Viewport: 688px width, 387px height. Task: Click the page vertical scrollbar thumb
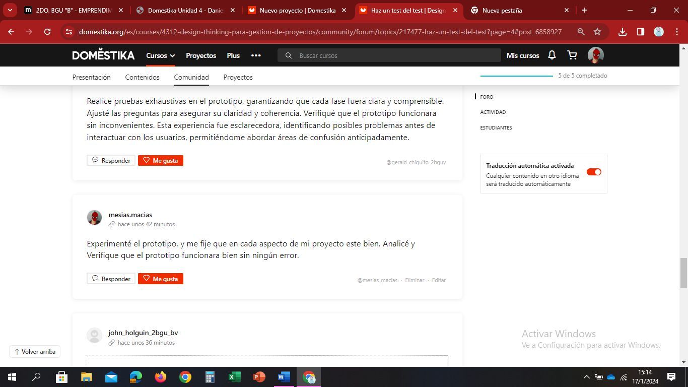click(683, 273)
